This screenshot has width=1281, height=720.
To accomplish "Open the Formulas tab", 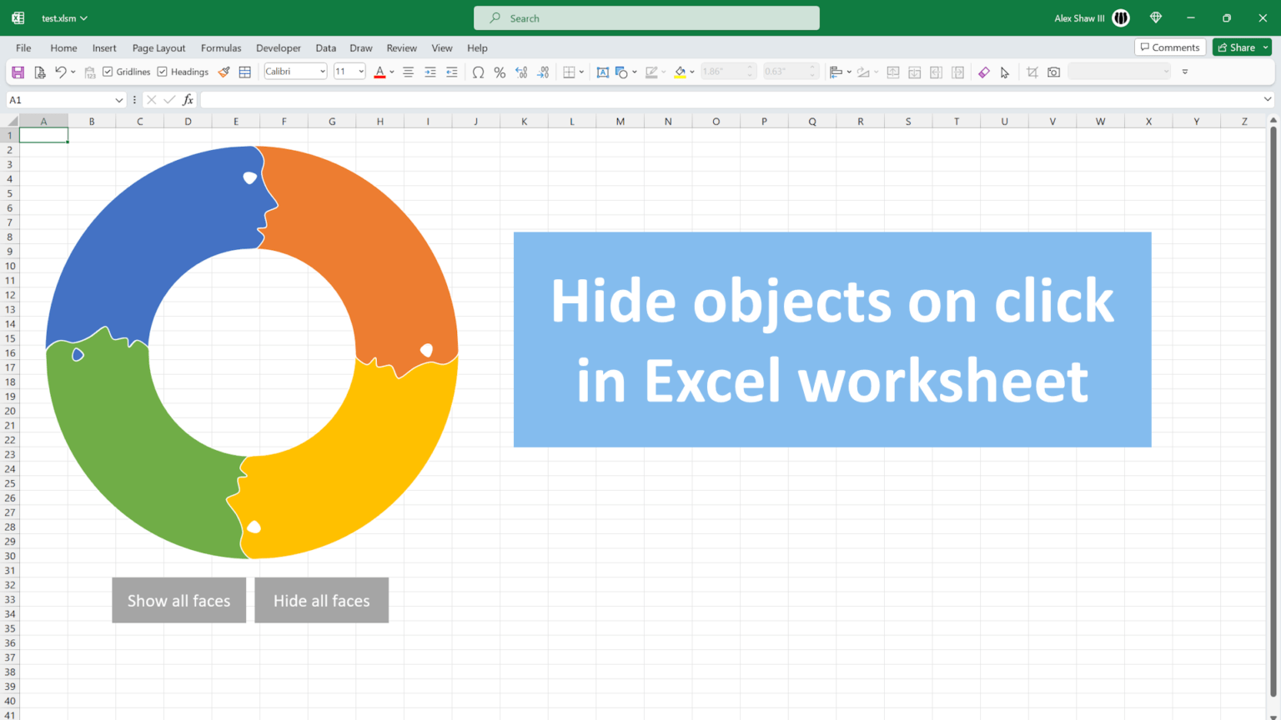I will (221, 47).
